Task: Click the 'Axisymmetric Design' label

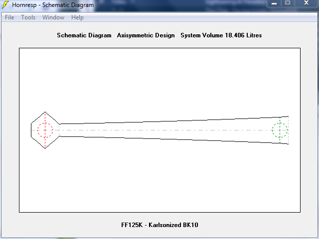Action: (x=146, y=35)
